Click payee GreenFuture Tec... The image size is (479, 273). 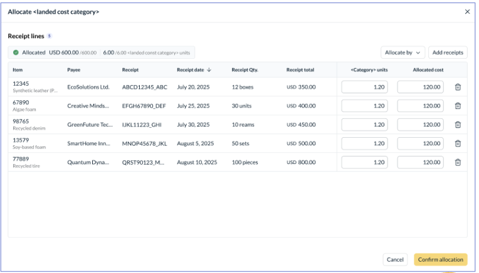point(90,125)
